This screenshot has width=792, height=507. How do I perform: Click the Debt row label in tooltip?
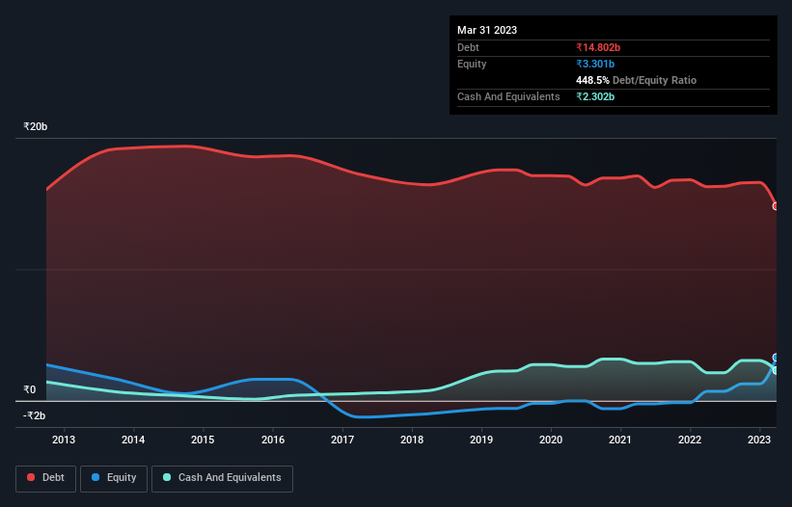(x=468, y=47)
